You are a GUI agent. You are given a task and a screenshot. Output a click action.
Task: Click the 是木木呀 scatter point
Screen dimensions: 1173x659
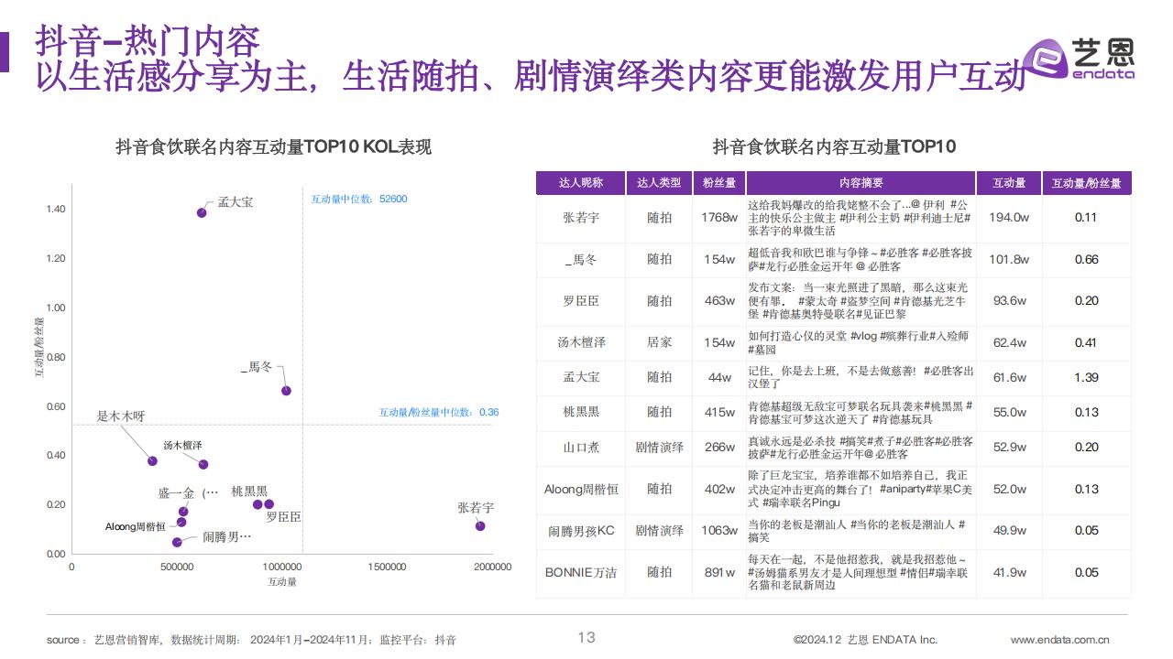152,461
